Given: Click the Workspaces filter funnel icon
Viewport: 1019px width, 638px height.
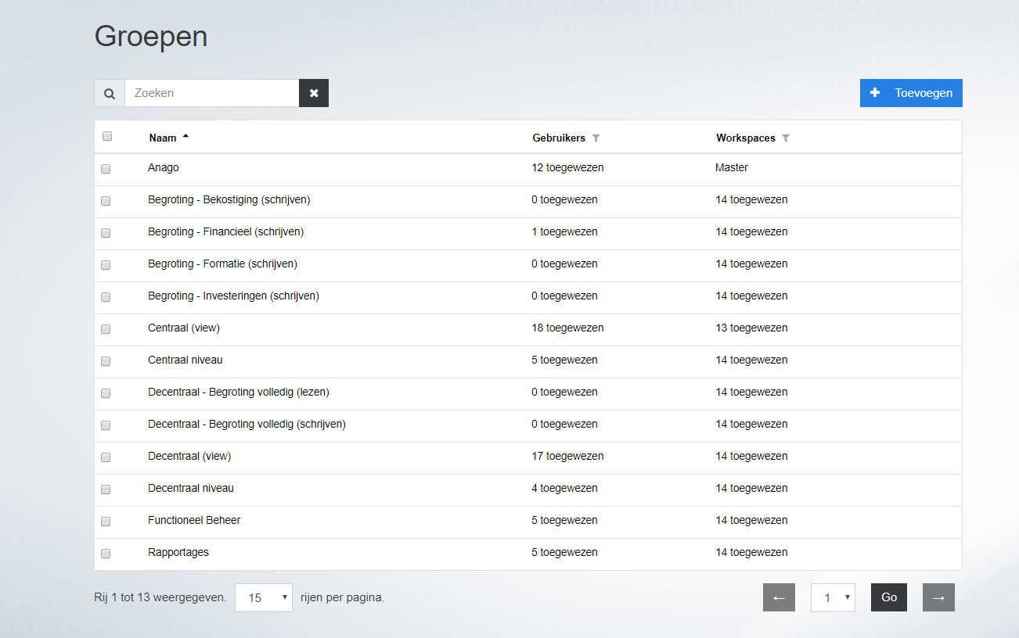Looking at the screenshot, I should pos(786,138).
